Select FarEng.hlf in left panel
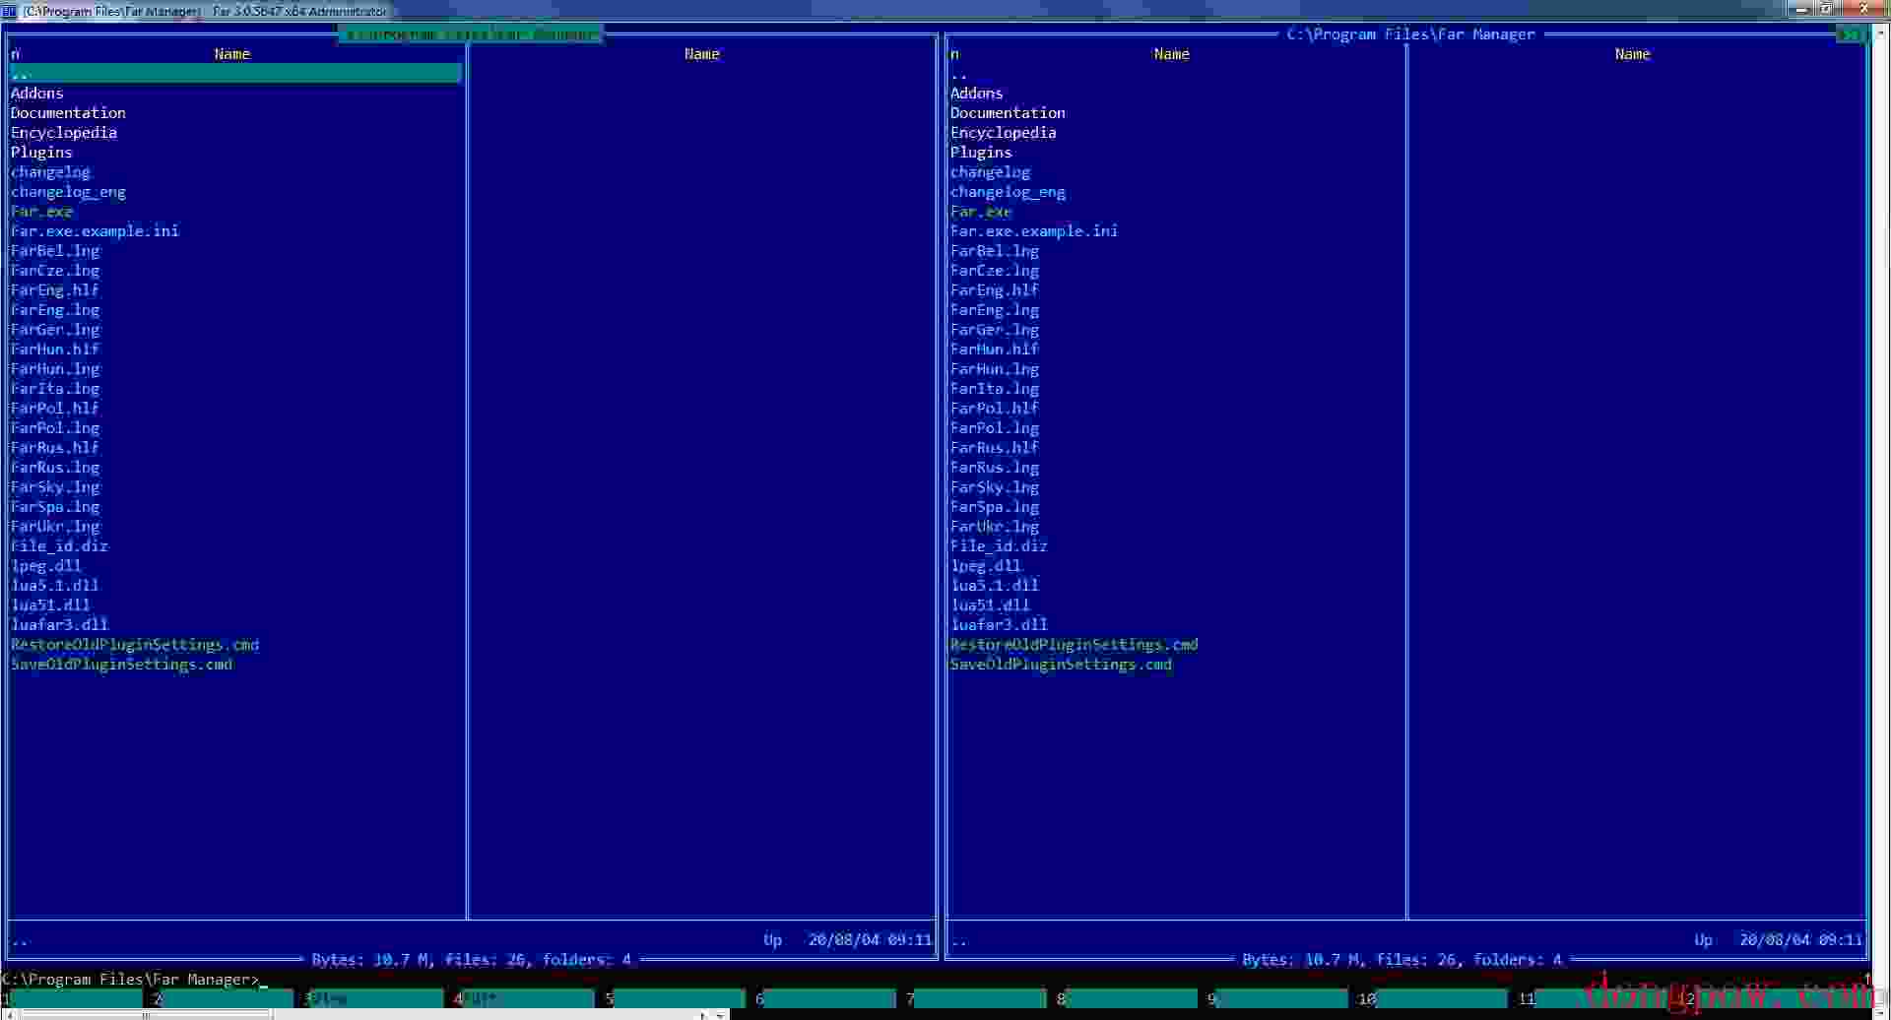This screenshot has width=1891, height=1020. (x=55, y=290)
